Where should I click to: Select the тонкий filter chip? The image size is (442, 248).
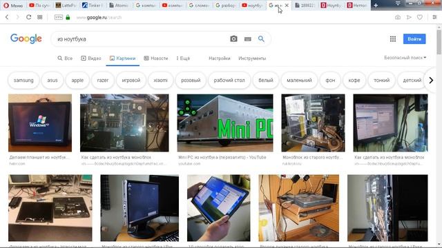pyautogui.click(x=381, y=80)
